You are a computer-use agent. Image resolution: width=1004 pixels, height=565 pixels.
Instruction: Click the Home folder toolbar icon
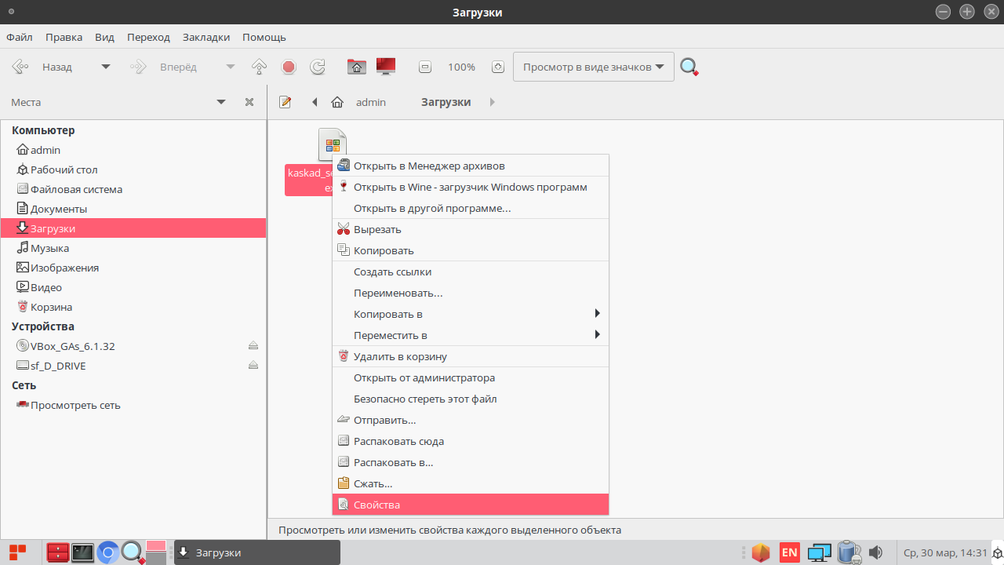(x=357, y=67)
